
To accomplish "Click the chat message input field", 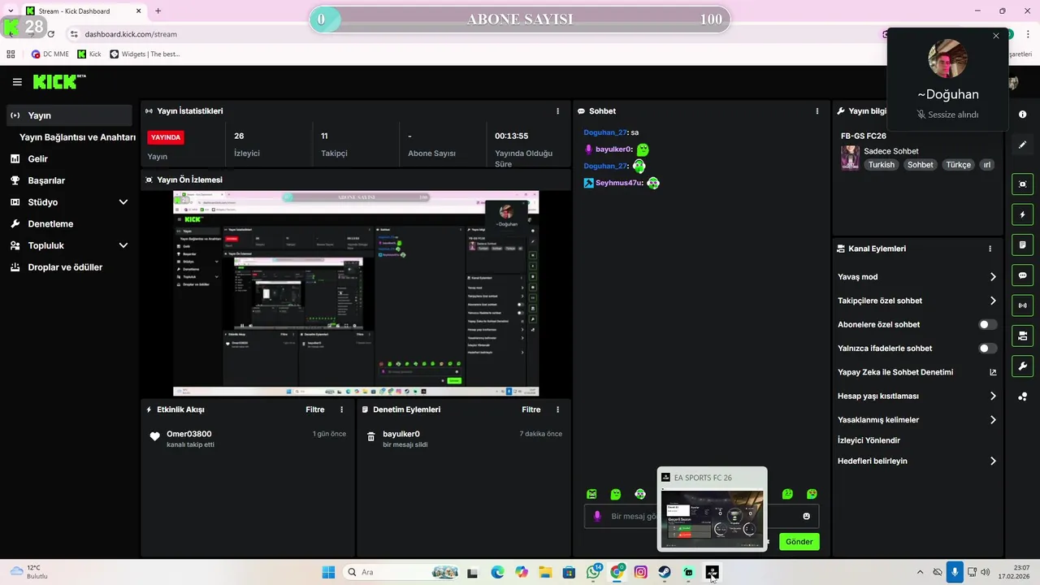I will 701,516.
